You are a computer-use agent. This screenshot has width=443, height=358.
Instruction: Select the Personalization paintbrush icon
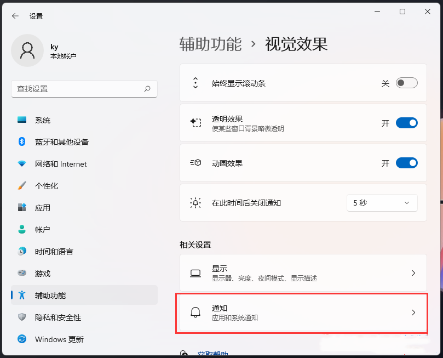(x=22, y=186)
